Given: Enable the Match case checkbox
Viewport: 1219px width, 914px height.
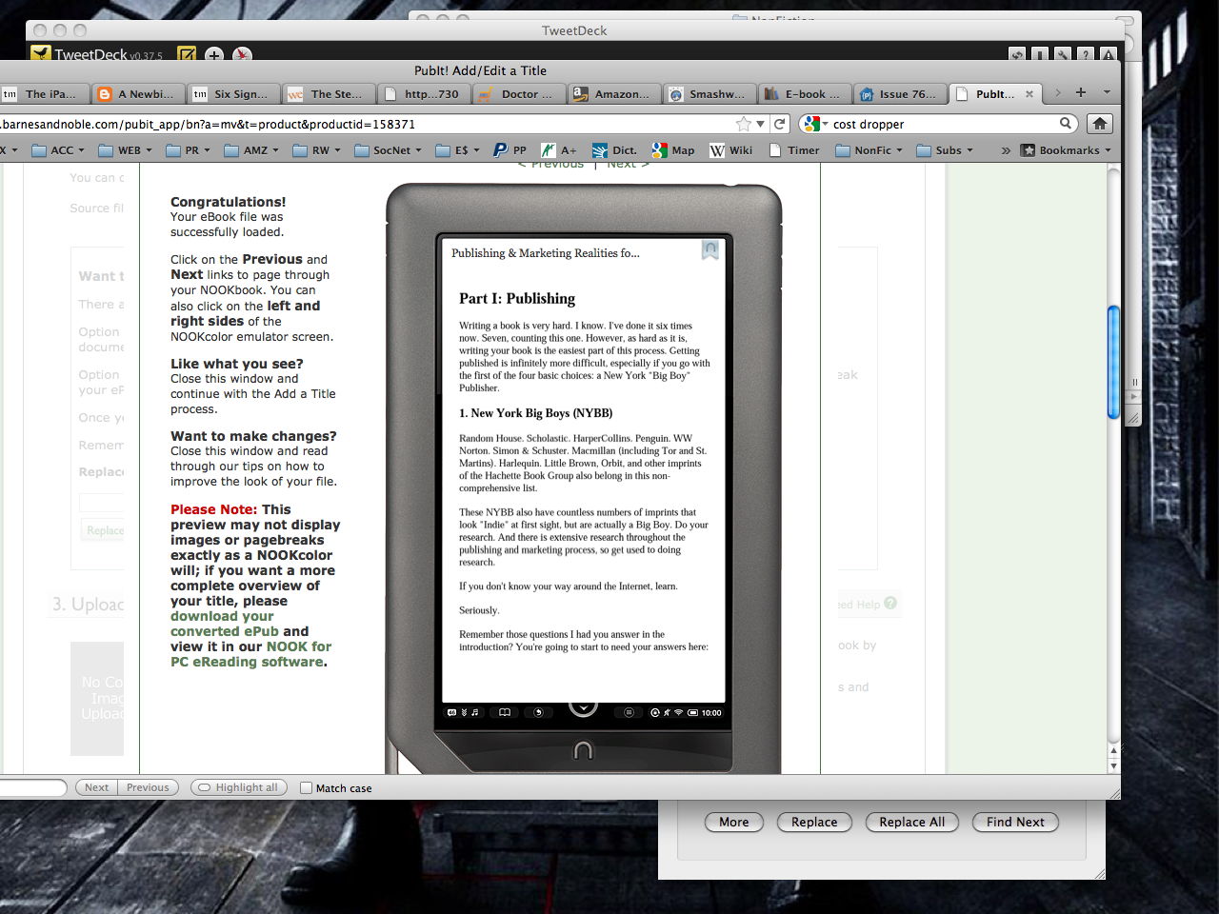Looking at the screenshot, I should point(306,787).
